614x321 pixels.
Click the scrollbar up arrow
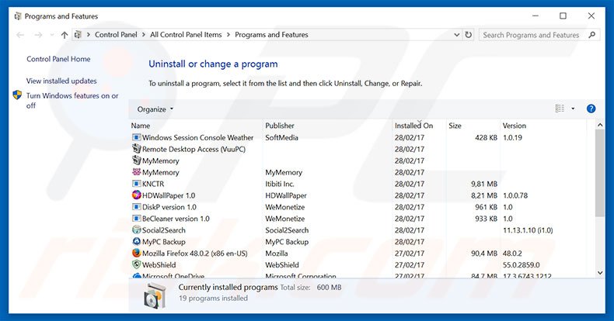click(x=600, y=125)
